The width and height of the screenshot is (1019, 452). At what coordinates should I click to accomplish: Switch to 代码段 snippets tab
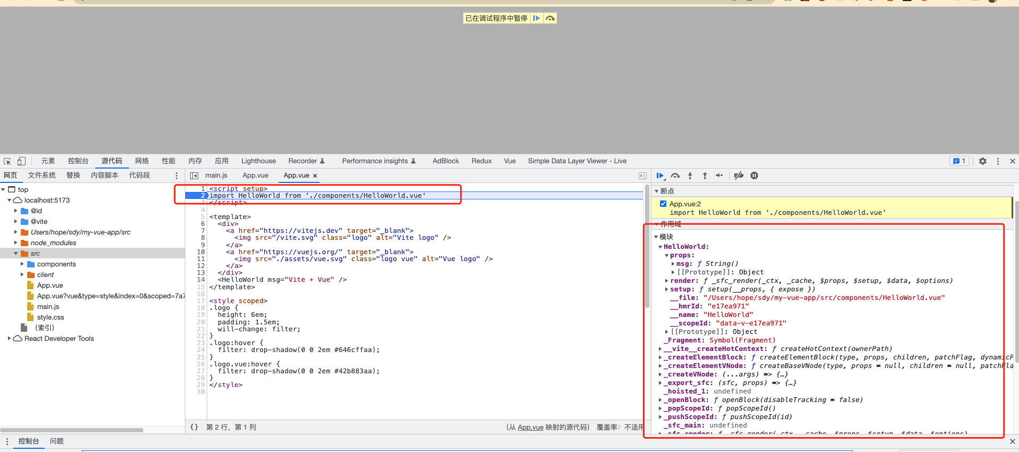click(x=140, y=175)
